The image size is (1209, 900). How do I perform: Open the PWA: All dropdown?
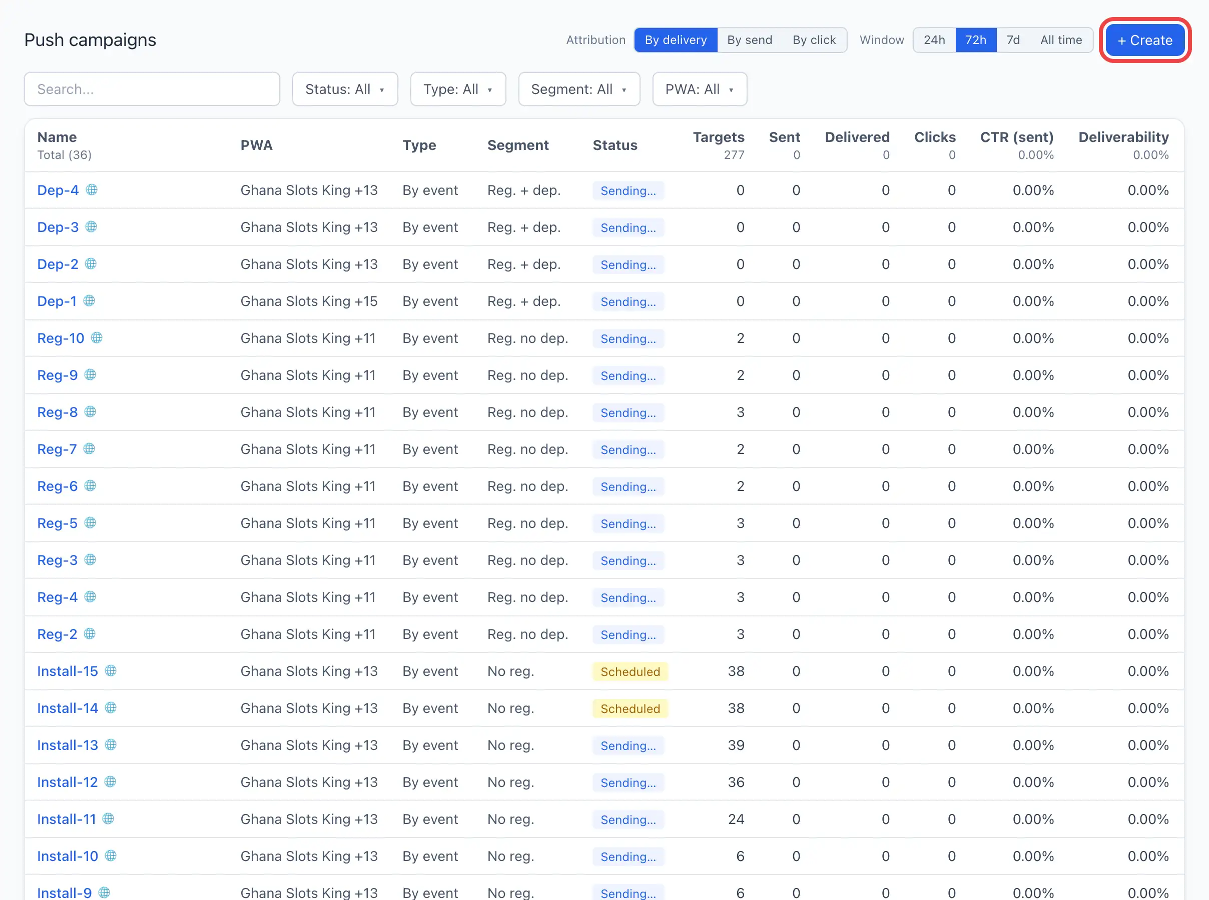700,89
